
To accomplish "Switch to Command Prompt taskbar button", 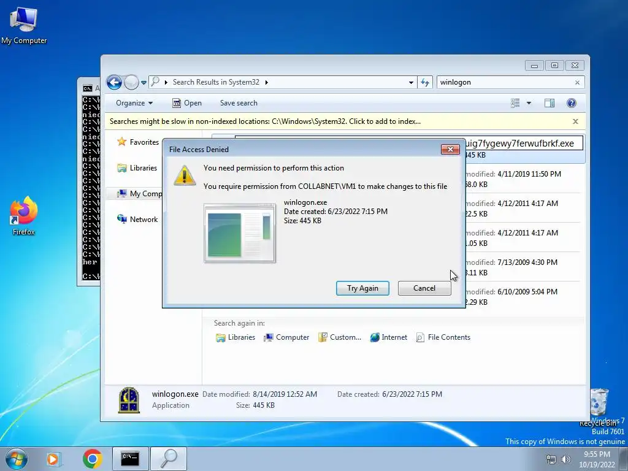I will pyautogui.click(x=130, y=459).
